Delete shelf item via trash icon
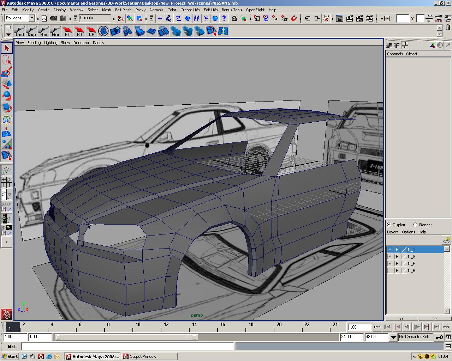452x361 pixels. (448, 27)
